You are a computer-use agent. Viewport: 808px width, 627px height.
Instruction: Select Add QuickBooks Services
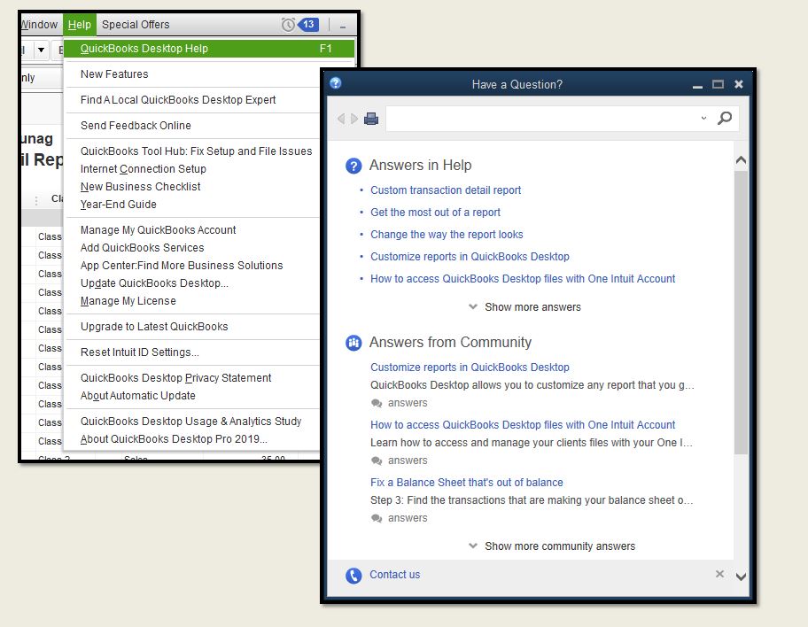[x=143, y=248]
